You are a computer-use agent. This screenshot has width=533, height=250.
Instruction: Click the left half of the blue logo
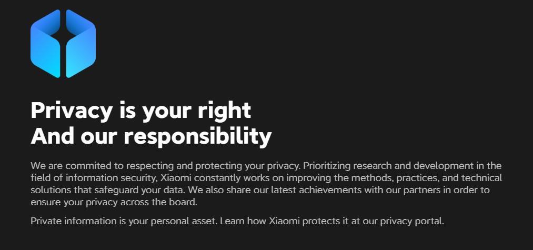click(46, 44)
